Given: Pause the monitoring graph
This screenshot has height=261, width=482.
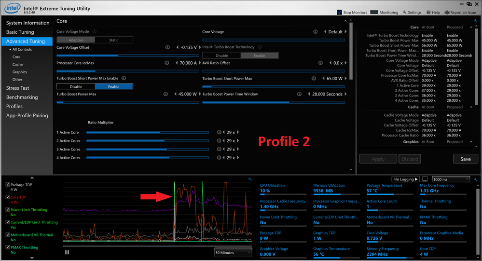Looking at the screenshot, I should click(67, 252).
